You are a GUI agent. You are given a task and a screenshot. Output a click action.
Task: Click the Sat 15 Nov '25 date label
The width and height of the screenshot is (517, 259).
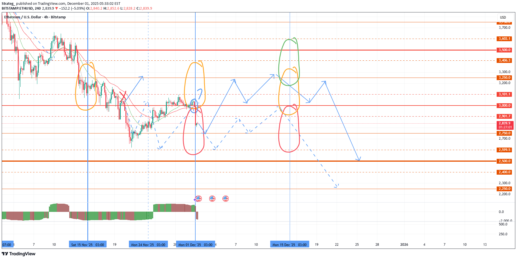click(x=88, y=245)
